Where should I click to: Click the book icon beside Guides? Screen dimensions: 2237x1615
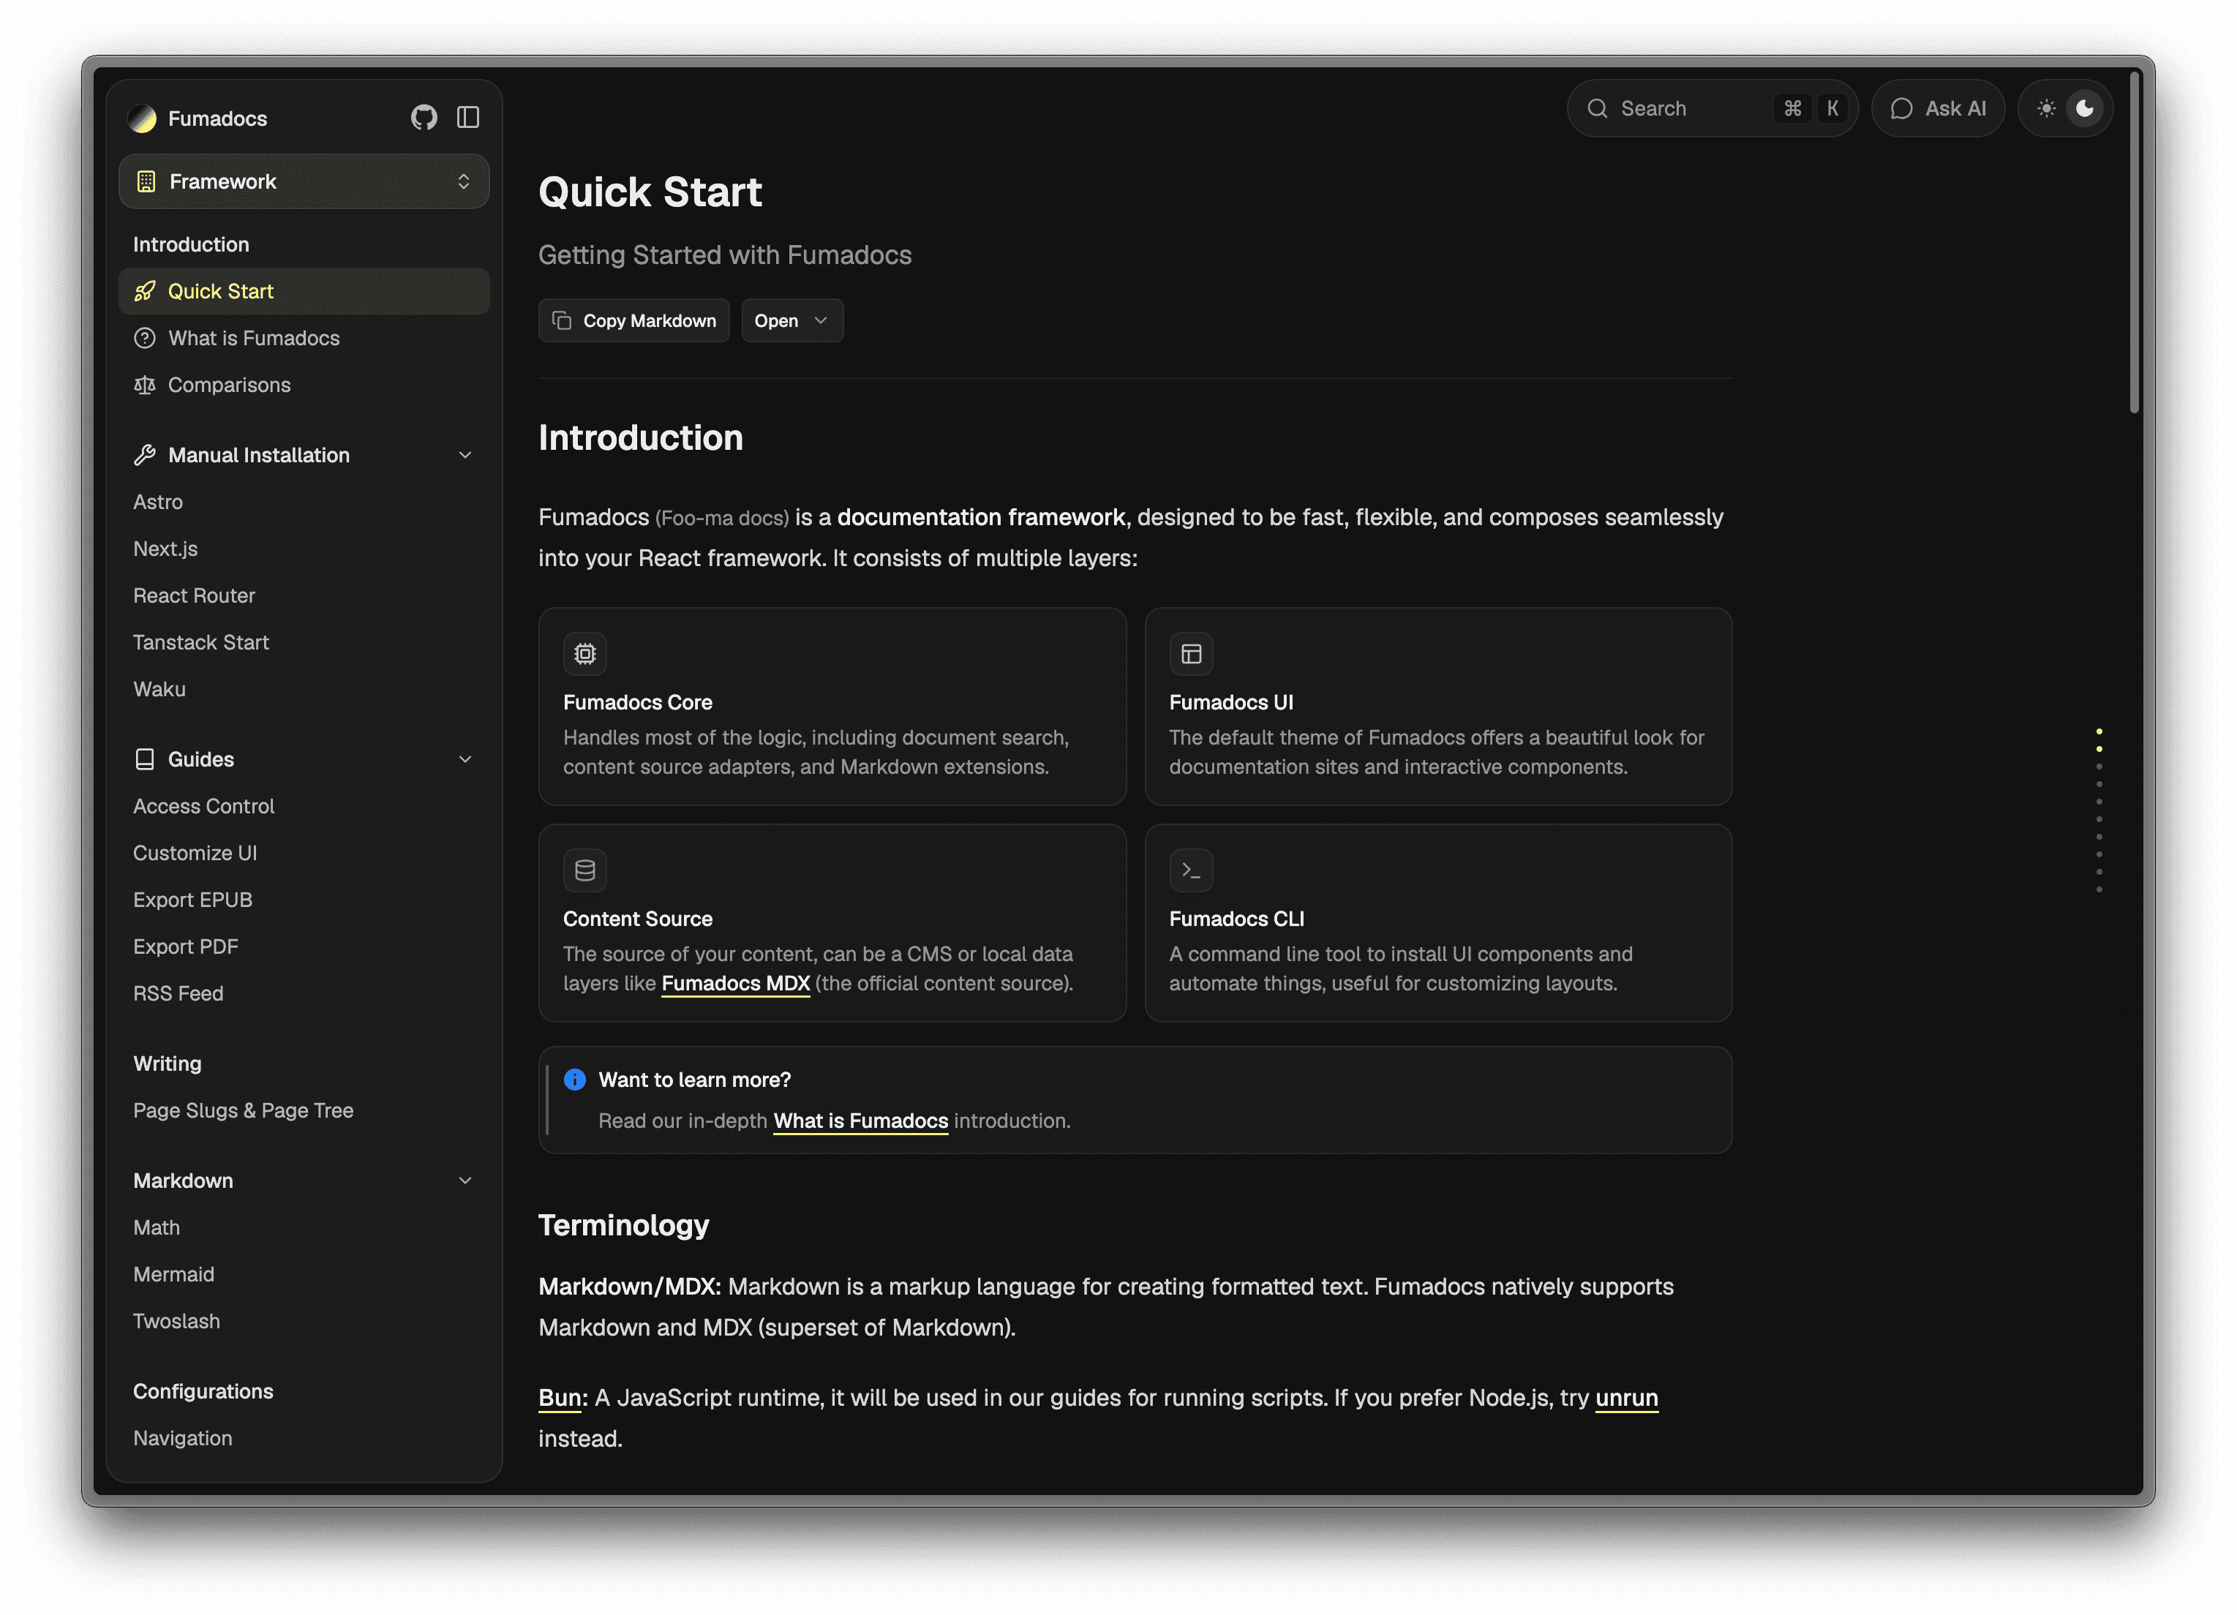[x=145, y=759]
